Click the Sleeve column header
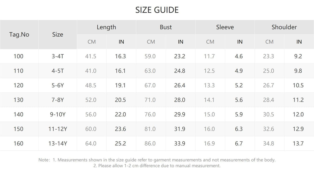The width and height of the screenshot is (314, 175). coord(225,27)
